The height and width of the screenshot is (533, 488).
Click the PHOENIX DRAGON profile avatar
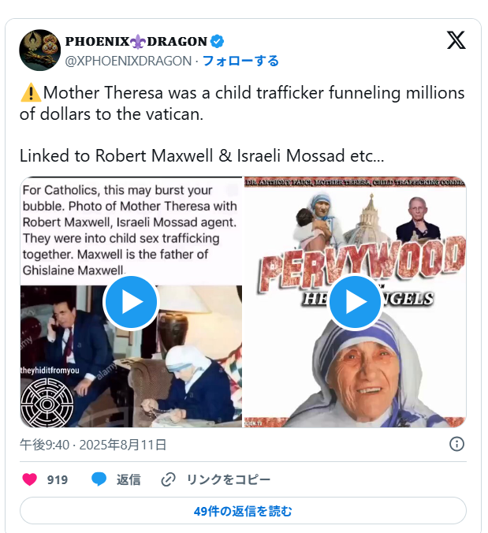[39, 50]
